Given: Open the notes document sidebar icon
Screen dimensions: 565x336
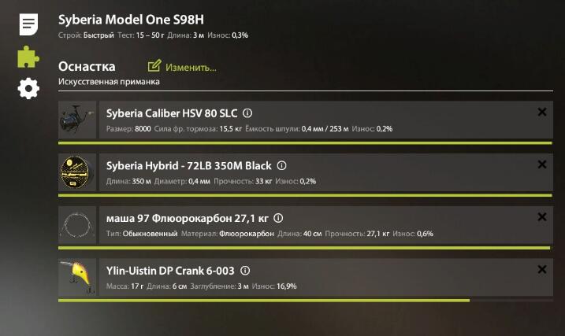Looking at the screenshot, I should (x=28, y=24).
